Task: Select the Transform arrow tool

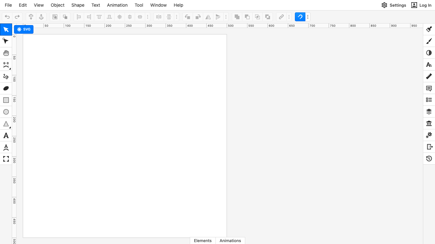Action: tap(6, 30)
